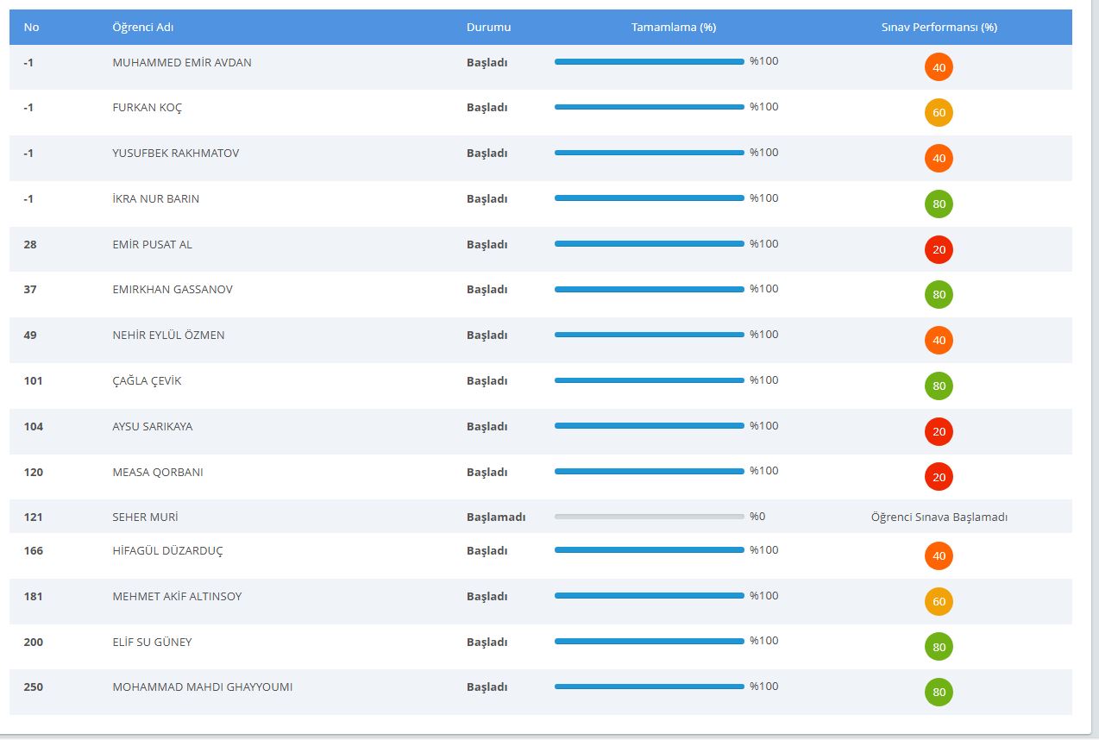Click student number 250
Viewport: 1099px width, 740px height.
click(34, 687)
